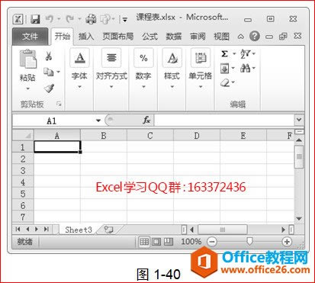
Task: Open the 插入 ribbon tab
Action: tap(86, 37)
